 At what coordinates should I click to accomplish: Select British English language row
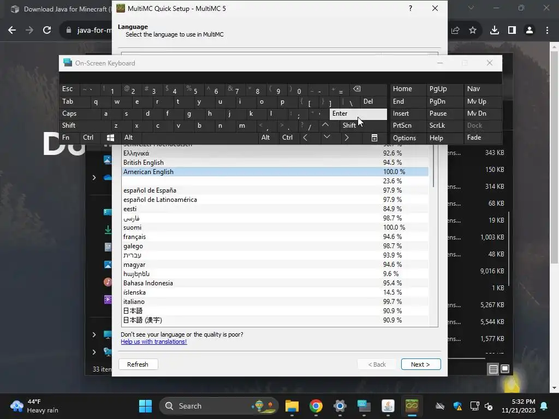coord(275,163)
